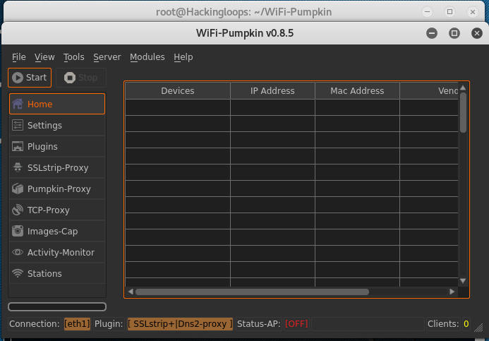Screen dimensions: 489x341
Task: Open the Server menu
Action: 107,57
